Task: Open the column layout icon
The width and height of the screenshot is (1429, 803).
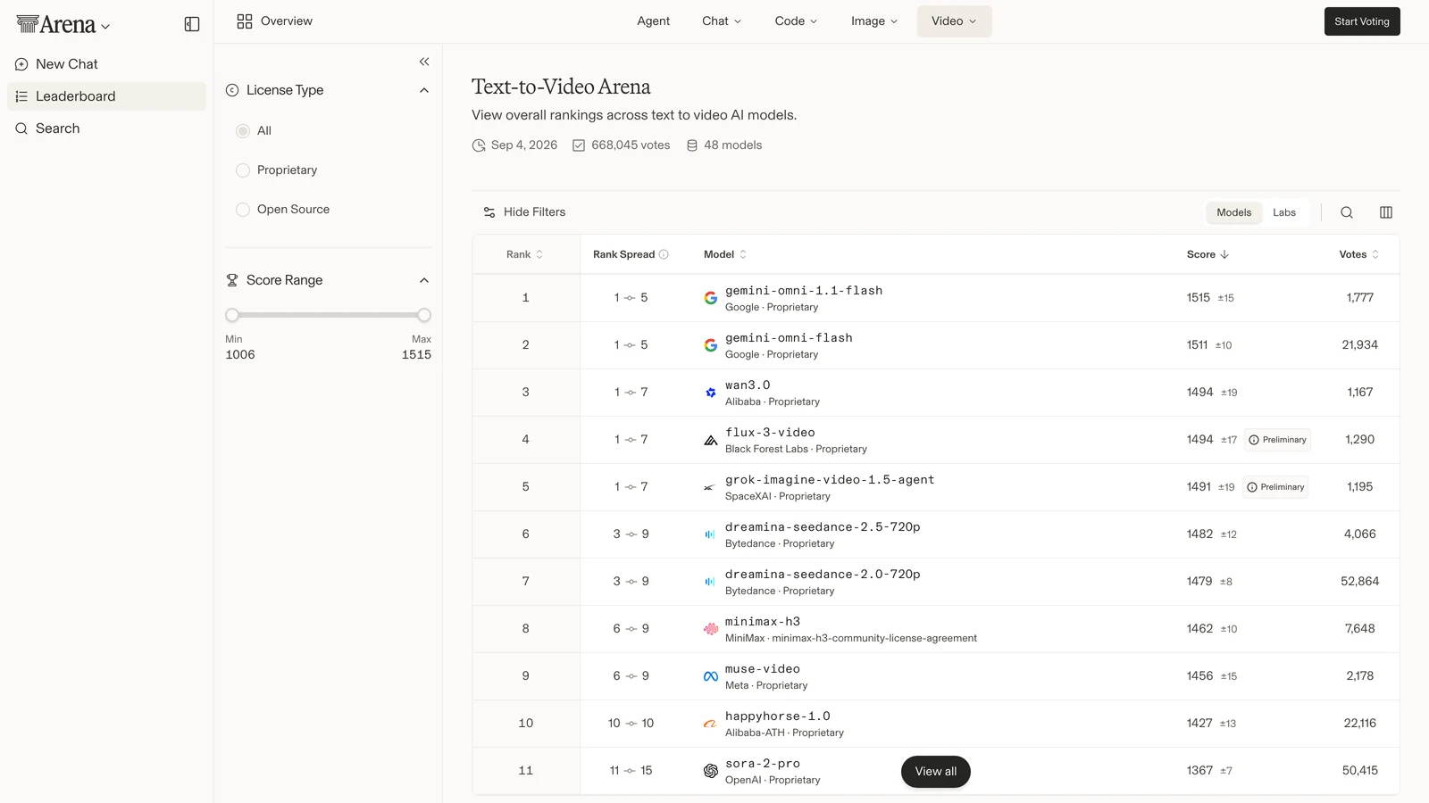Action: 1386,212
